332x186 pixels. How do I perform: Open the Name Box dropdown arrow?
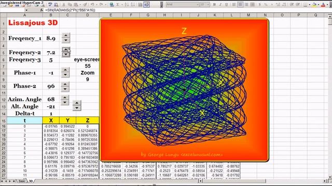[26, 10]
